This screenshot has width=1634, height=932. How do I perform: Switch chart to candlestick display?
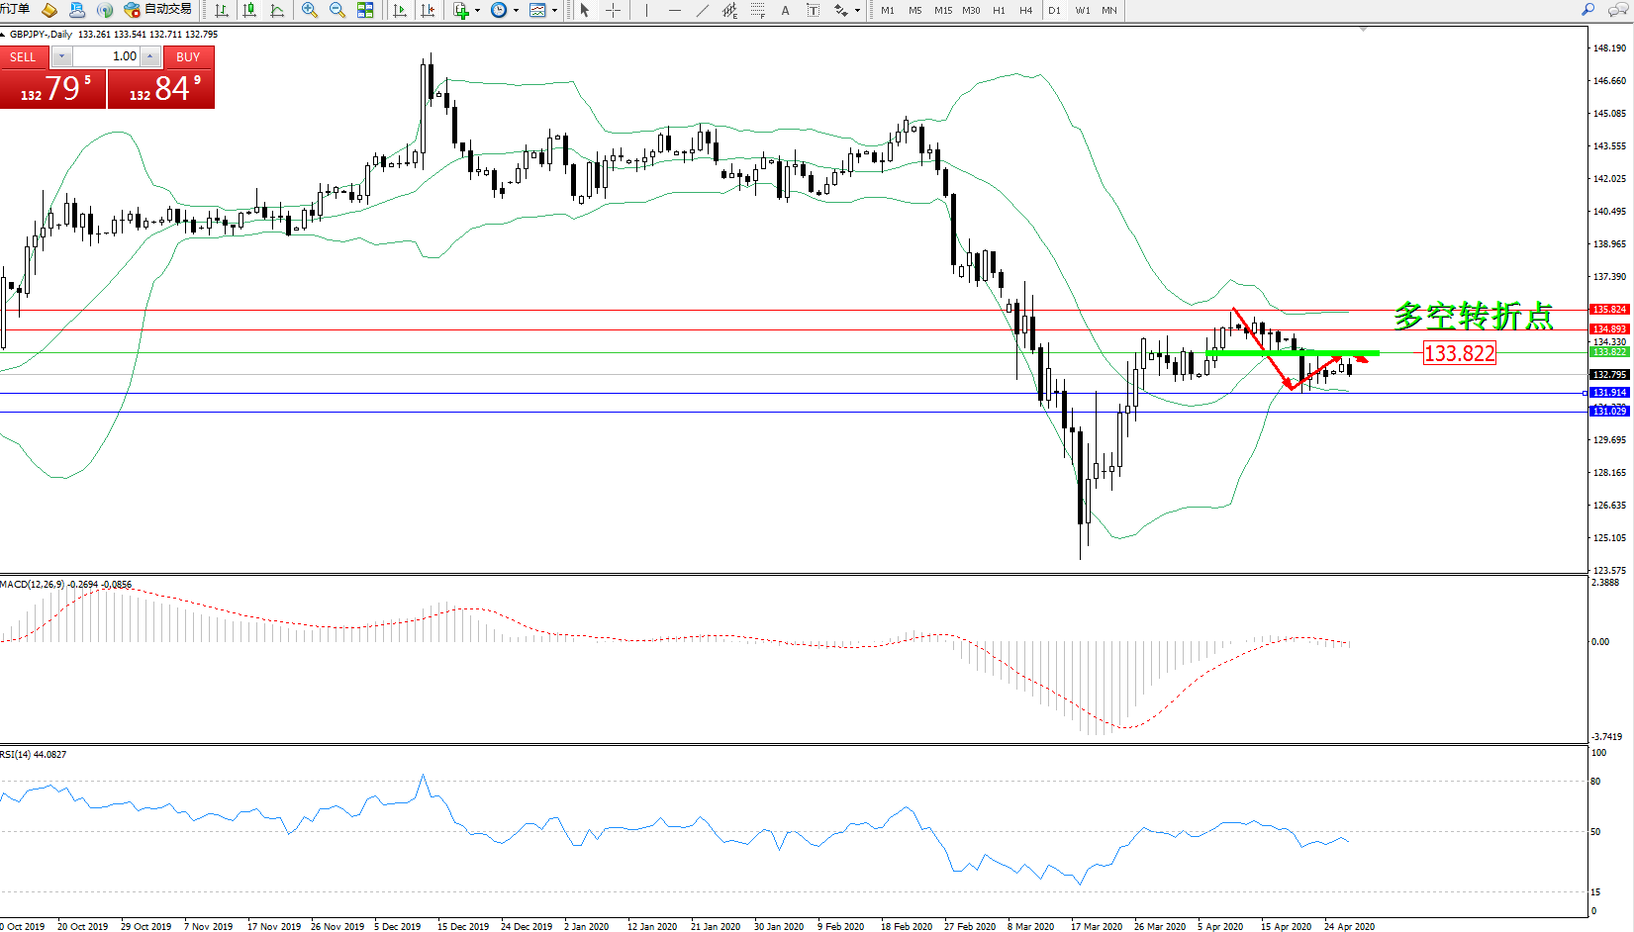coord(249,10)
